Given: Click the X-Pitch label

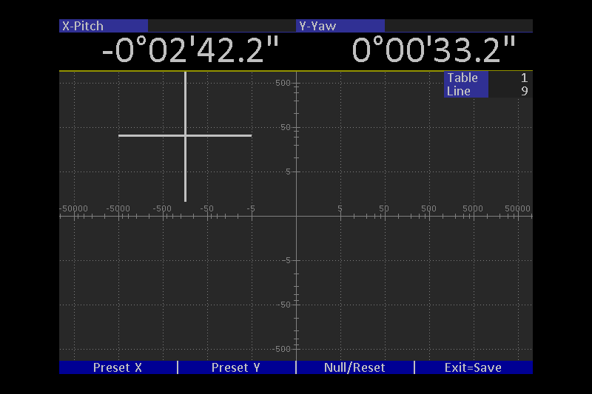Looking at the screenshot, I should click(83, 26).
